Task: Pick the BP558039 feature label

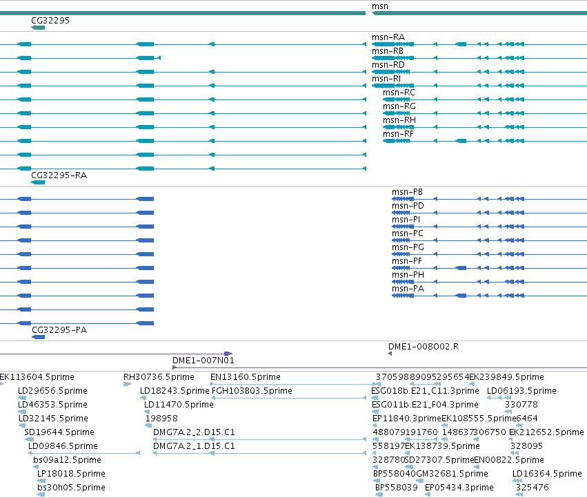Action: pos(397,488)
